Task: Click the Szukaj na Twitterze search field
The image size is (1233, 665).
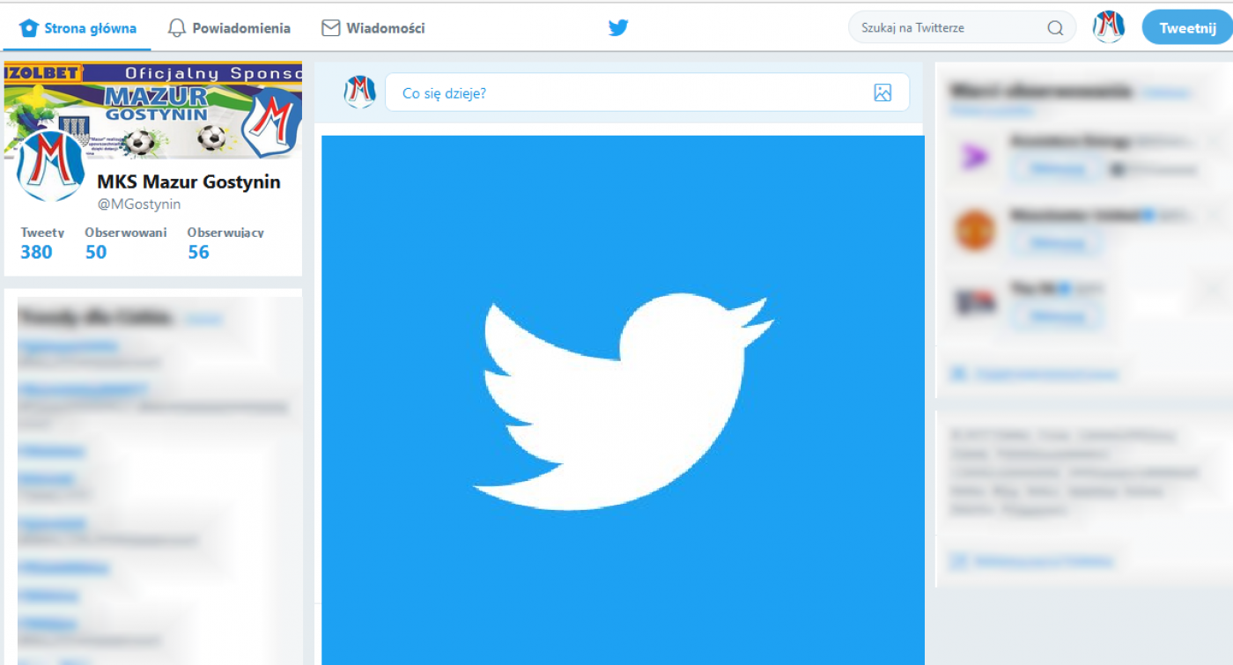Action: [x=962, y=27]
